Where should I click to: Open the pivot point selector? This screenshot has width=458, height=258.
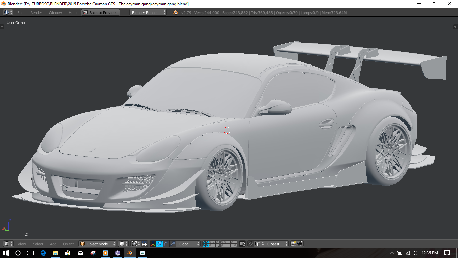pos(134,244)
